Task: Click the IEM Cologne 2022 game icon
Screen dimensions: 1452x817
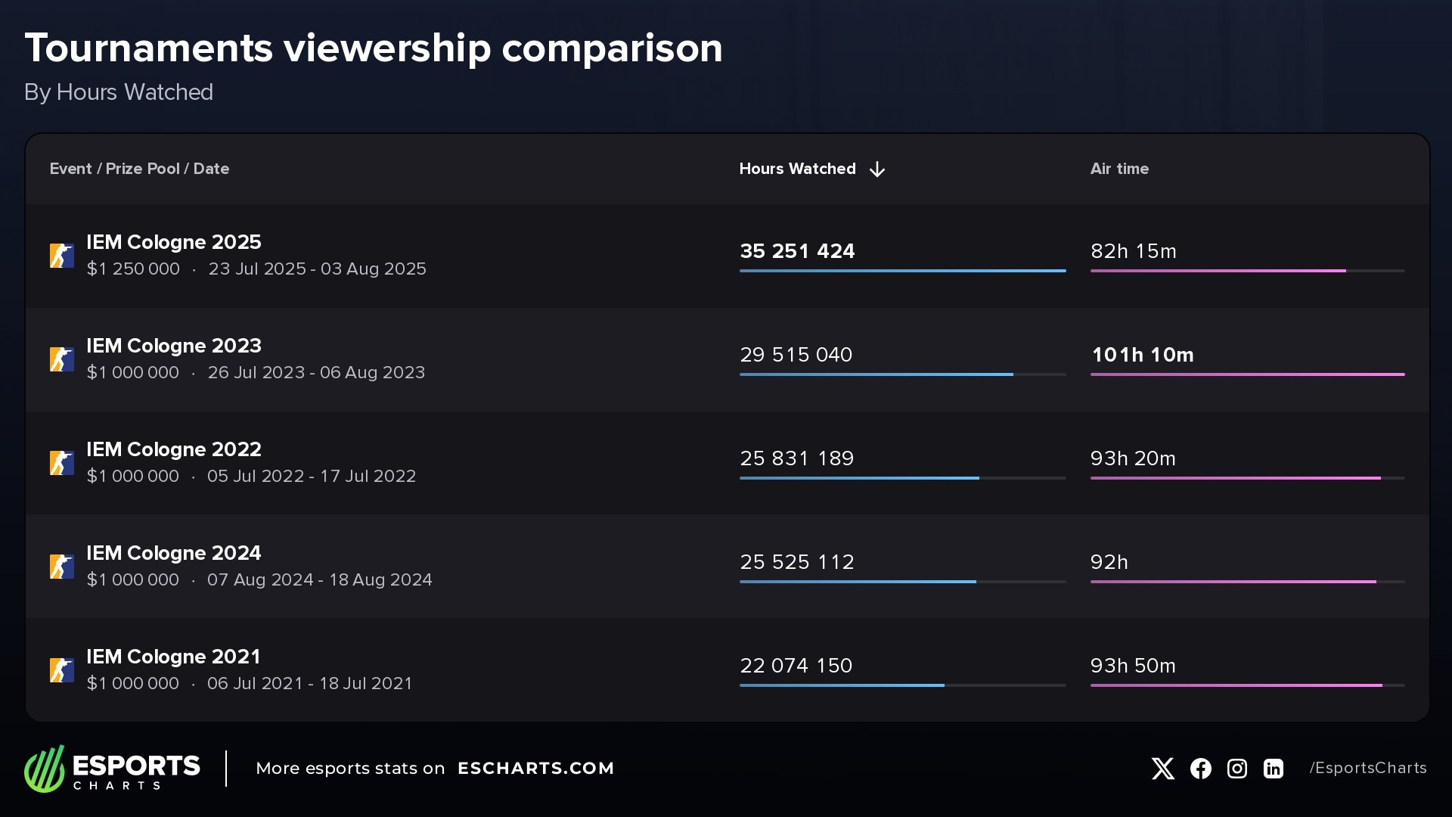Action: click(62, 463)
